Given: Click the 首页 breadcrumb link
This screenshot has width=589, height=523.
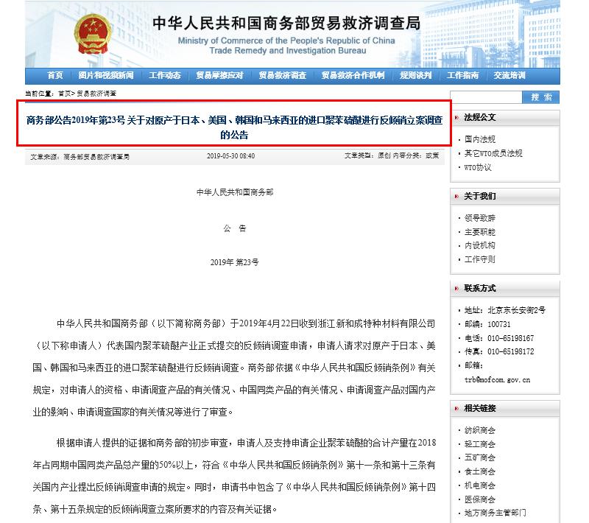Looking at the screenshot, I should 65,94.
